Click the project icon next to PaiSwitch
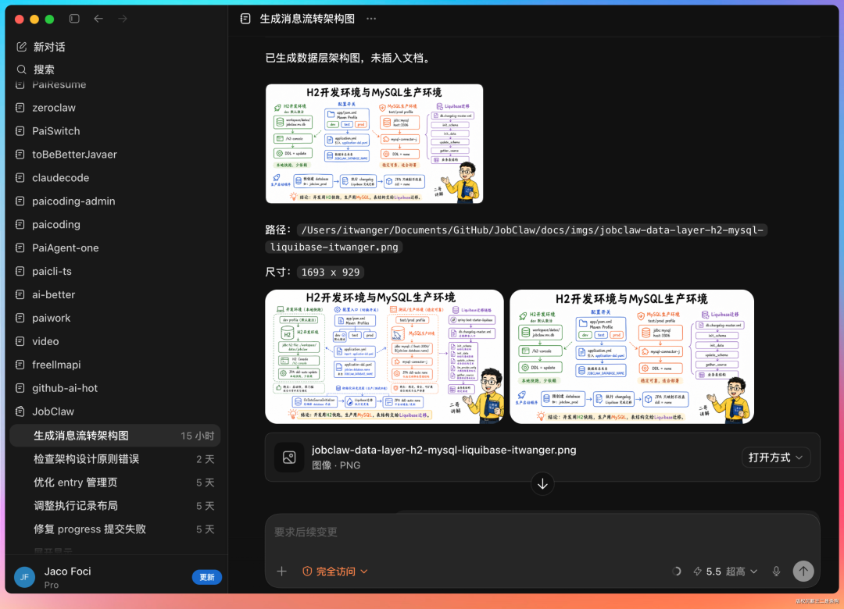Image resolution: width=844 pixels, height=609 pixels. (x=20, y=130)
